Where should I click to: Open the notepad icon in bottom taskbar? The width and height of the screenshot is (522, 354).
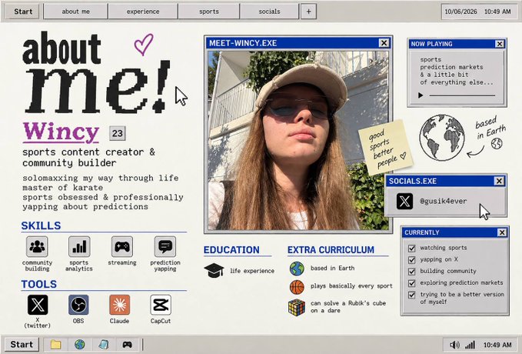pos(104,344)
